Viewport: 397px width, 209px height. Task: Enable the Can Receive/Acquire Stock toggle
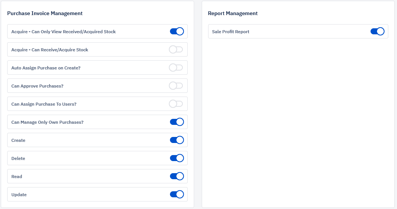(176, 49)
